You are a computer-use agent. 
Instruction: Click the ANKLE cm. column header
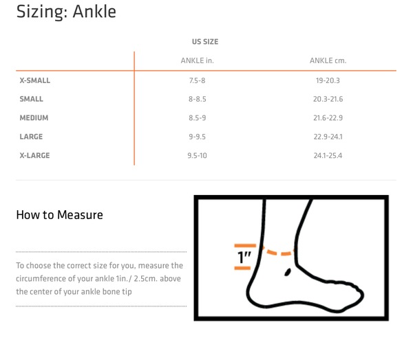click(328, 60)
